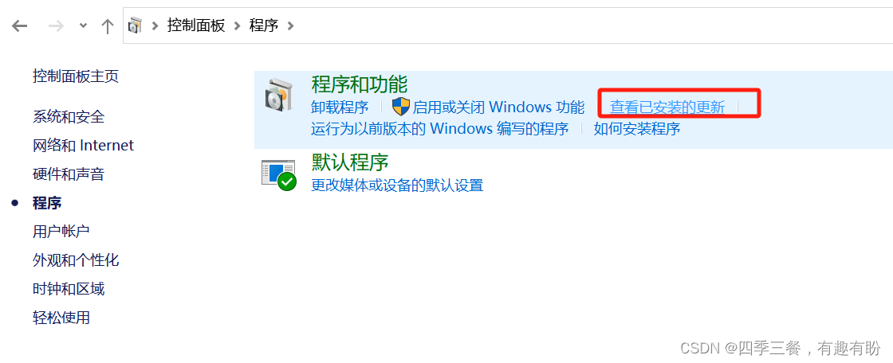Click 运行为以前版本的 Windows 编写的程序 link
Viewport: 893px width, 363px height.
[439, 129]
